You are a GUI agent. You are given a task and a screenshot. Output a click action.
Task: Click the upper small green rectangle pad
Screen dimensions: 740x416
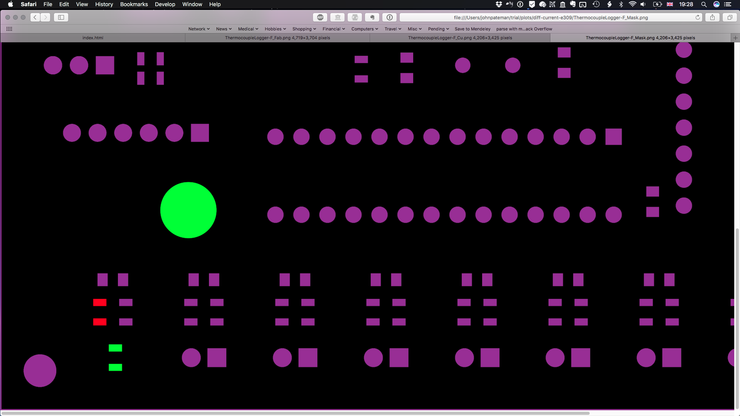coord(115,348)
